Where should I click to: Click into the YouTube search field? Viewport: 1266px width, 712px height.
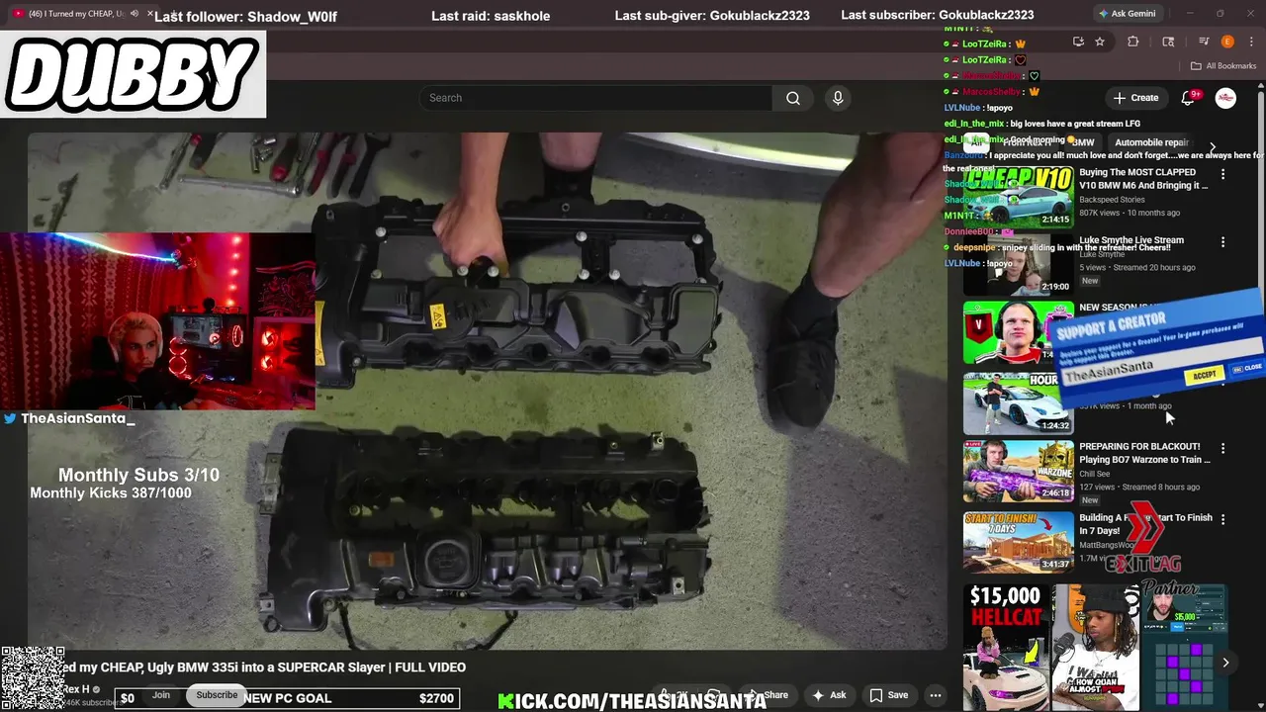click(595, 98)
